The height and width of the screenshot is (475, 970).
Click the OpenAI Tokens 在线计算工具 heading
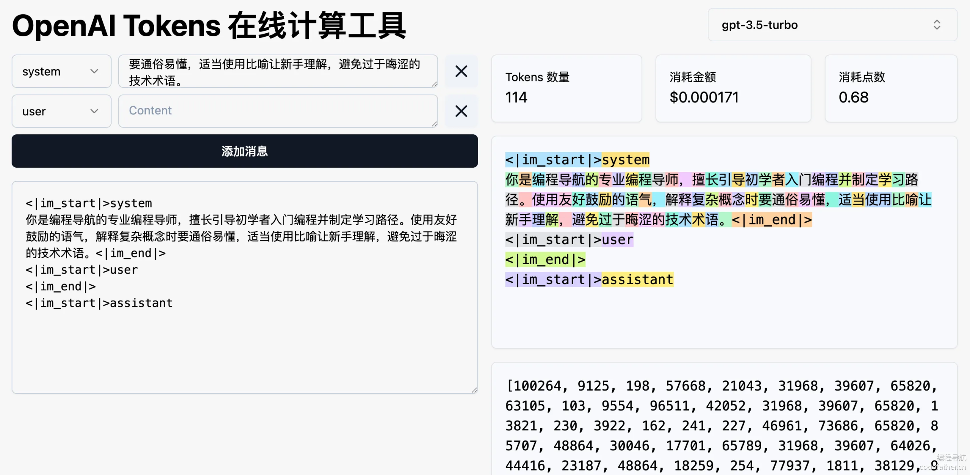(209, 26)
